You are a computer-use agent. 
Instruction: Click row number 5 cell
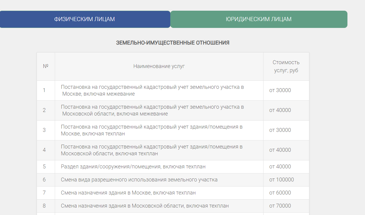click(44, 167)
